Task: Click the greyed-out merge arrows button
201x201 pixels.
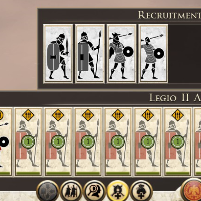Action: pyautogui.click(x=48, y=191)
